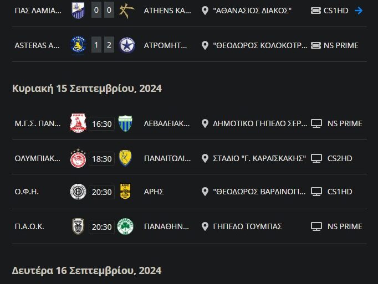The height and width of the screenshot is (284, 378).
Task: Click the Levadiakos team crest
Action: [x=125, y=123]
